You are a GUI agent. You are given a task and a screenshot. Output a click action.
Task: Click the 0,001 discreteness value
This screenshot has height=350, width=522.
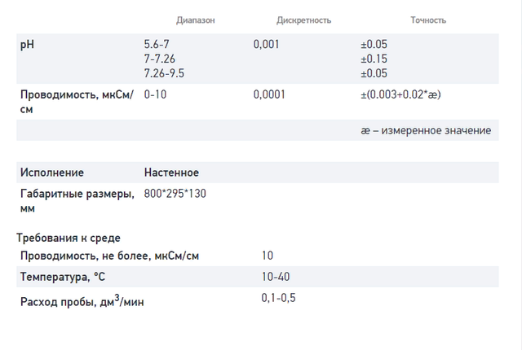click(x=266, y=44)
